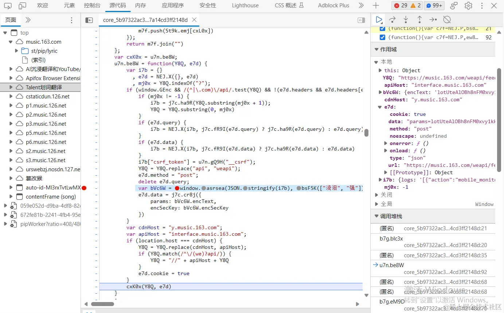Step into next function call

tap(406, 20)
